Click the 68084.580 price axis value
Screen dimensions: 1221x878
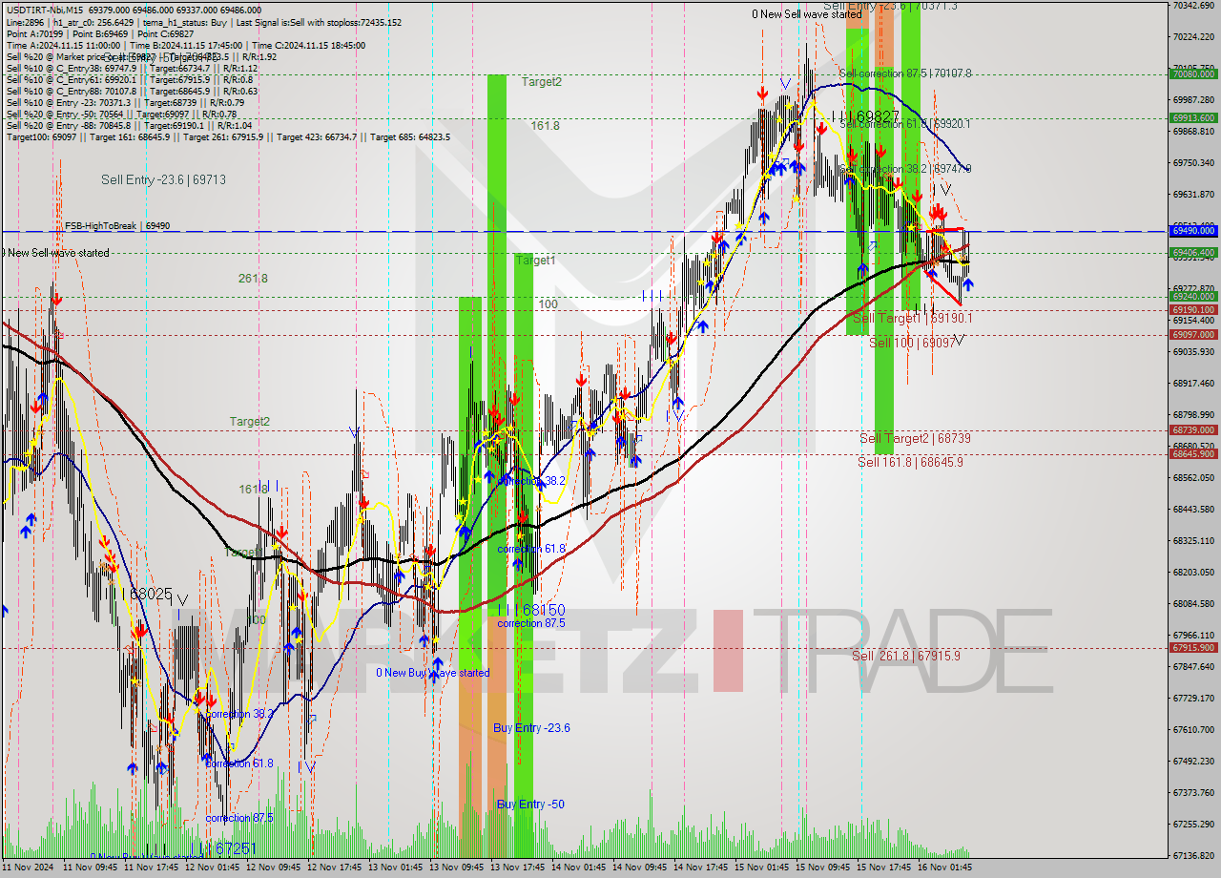[x=1192, y=603]
